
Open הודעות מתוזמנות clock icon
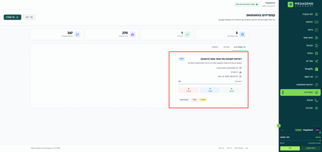pyautogui.click(x=317, y=84)
